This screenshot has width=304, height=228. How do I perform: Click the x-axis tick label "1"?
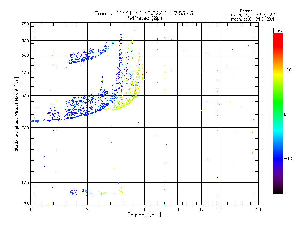(30, 209)
